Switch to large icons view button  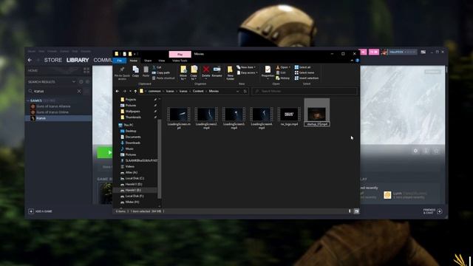[356, 211]
